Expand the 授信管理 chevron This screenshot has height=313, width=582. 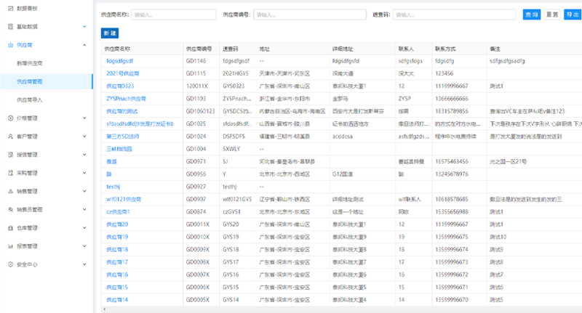point(84,155)
